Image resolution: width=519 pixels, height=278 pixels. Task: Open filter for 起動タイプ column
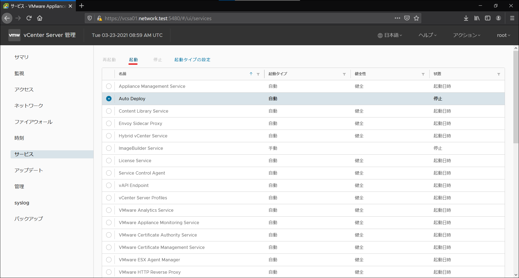[x=344, y=74]
